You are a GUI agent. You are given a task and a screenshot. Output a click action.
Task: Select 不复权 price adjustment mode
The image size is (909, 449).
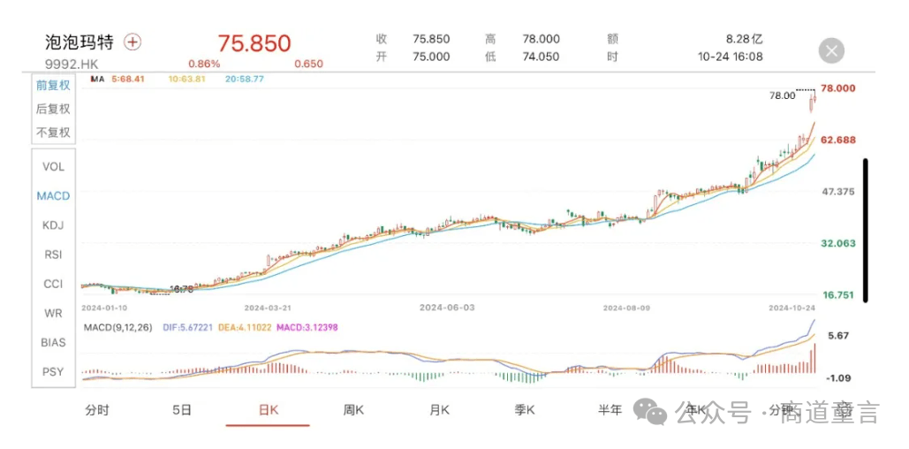pos(53,133)
